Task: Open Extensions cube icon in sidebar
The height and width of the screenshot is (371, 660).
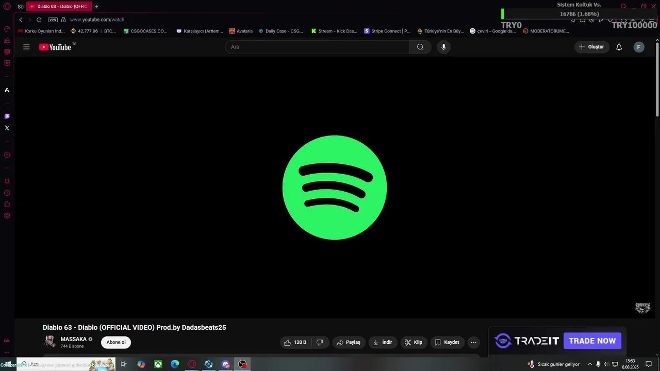Action: point(7,204)
